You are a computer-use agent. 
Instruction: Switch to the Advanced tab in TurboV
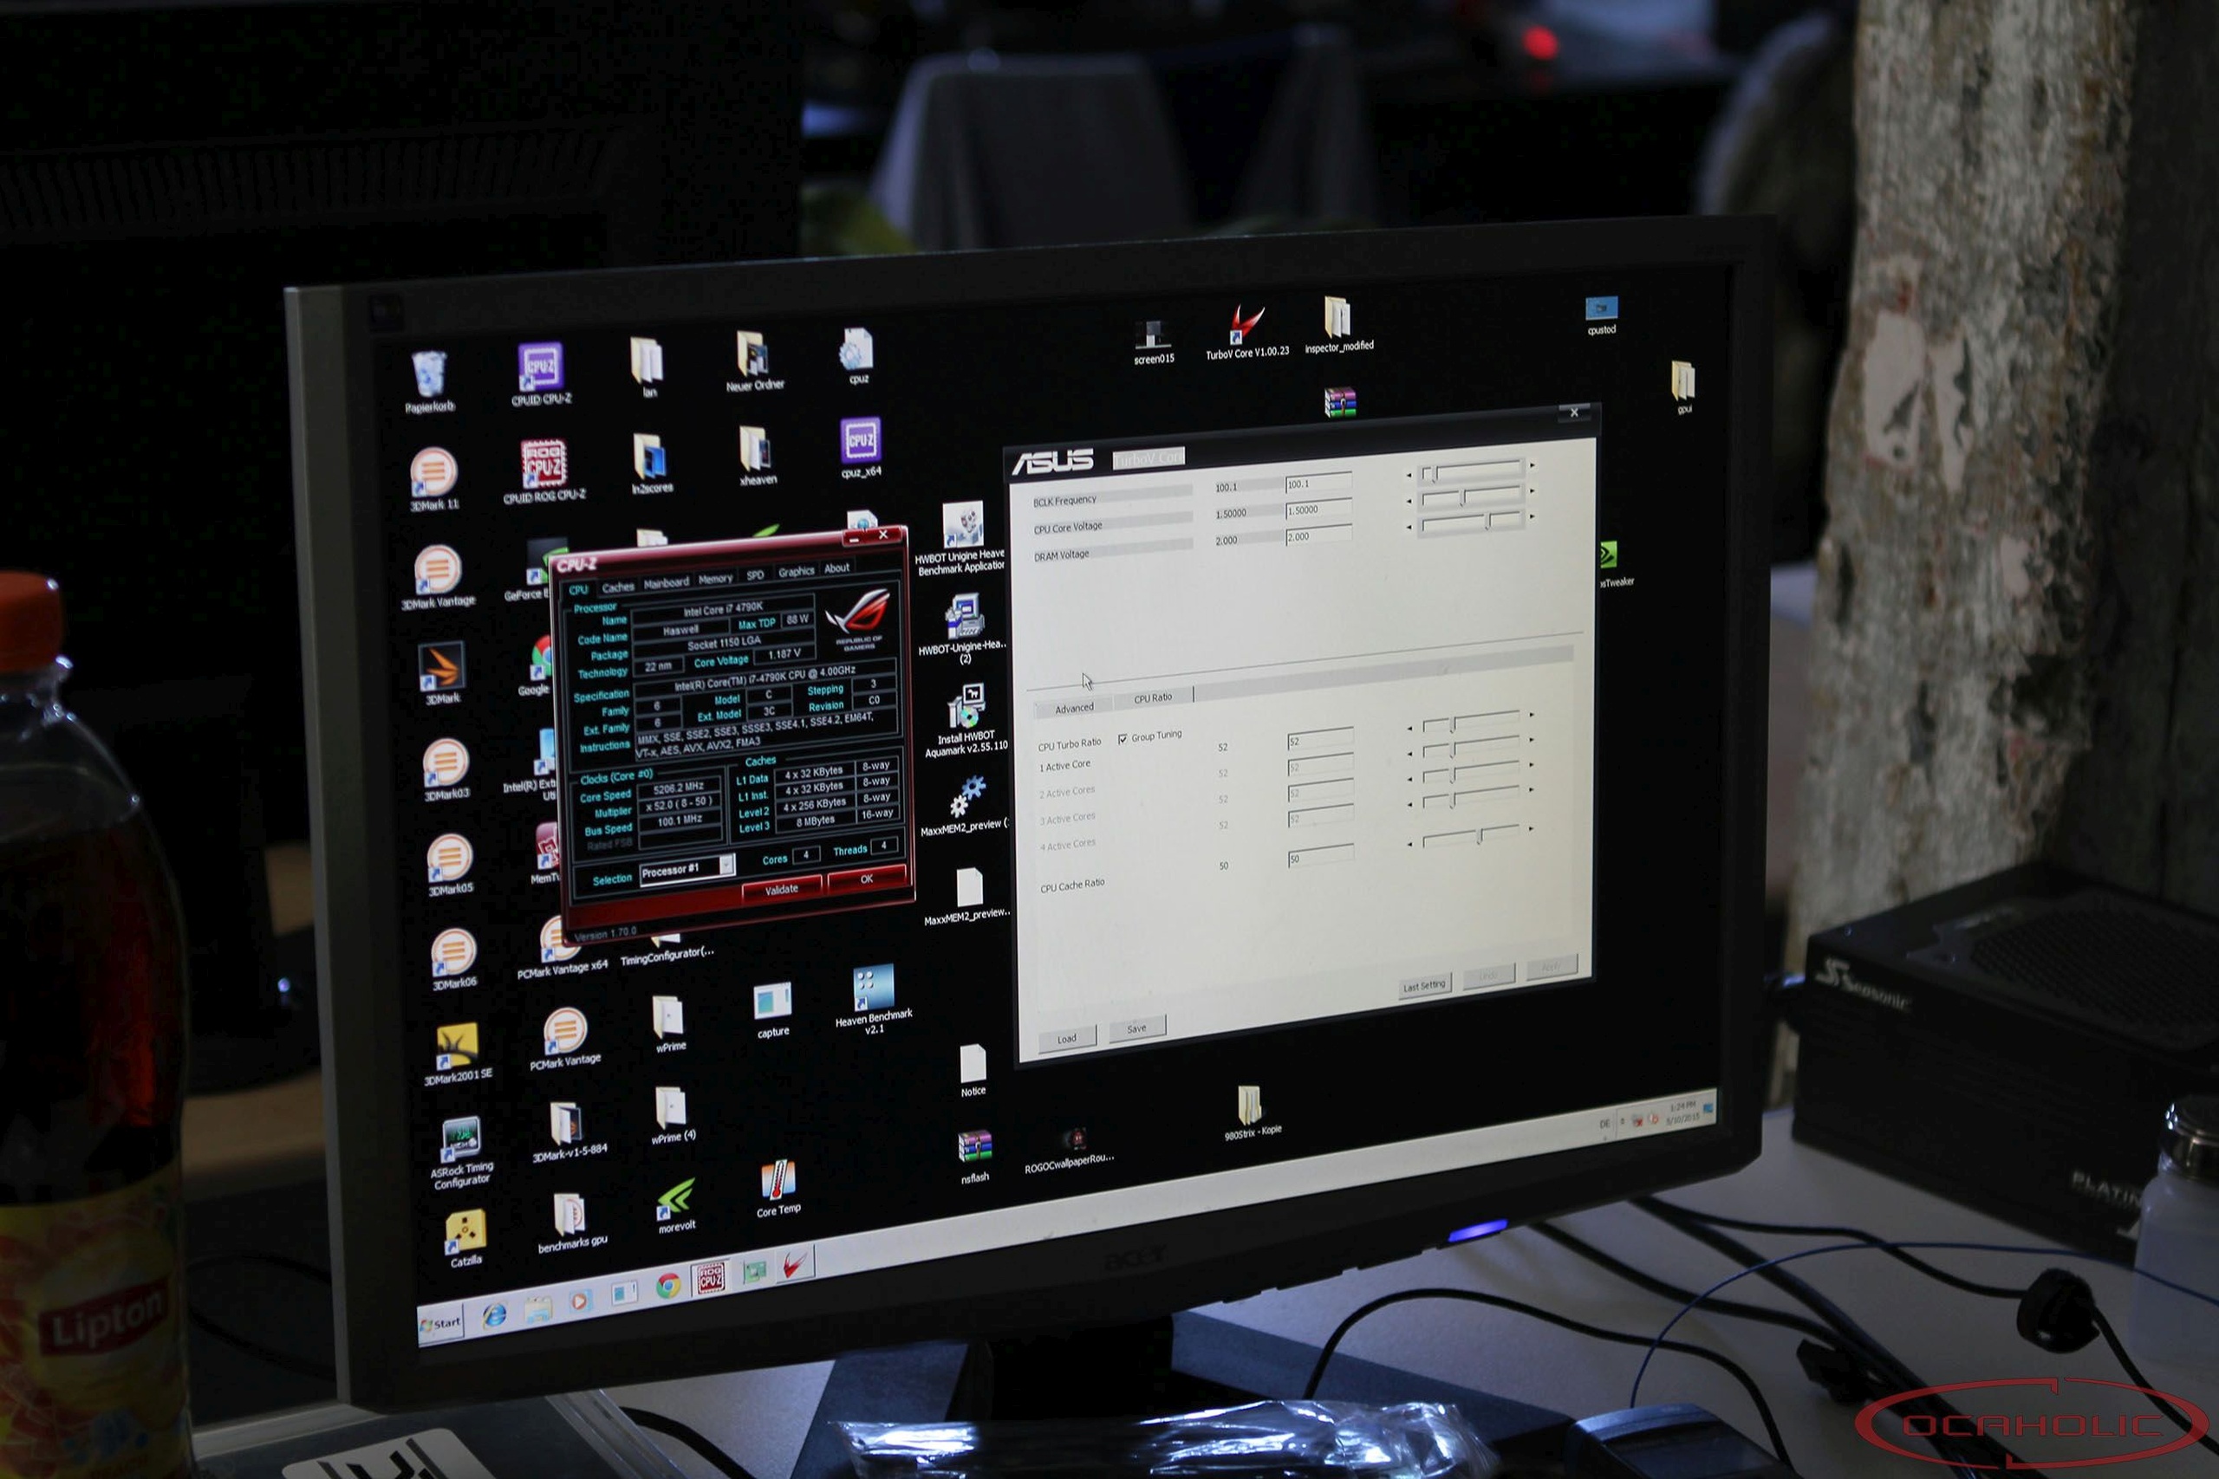coord(1074,707)
